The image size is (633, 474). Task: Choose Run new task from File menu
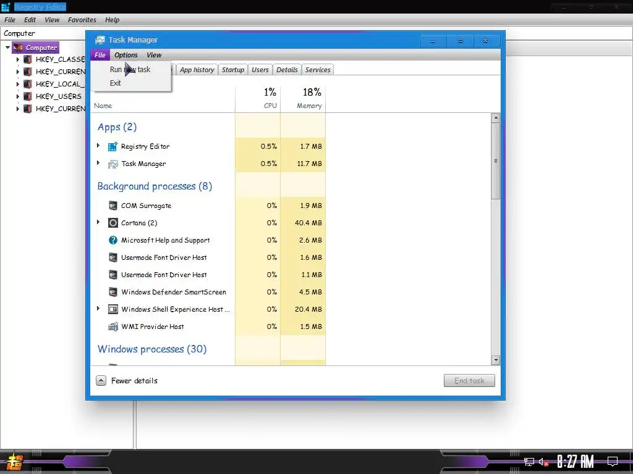tap(130, 69)
